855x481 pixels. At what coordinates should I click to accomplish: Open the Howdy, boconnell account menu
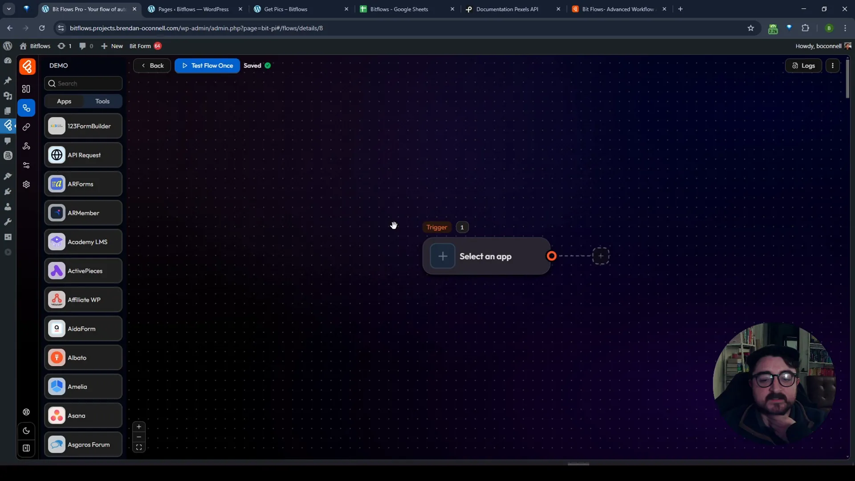[x=823, y=46]
